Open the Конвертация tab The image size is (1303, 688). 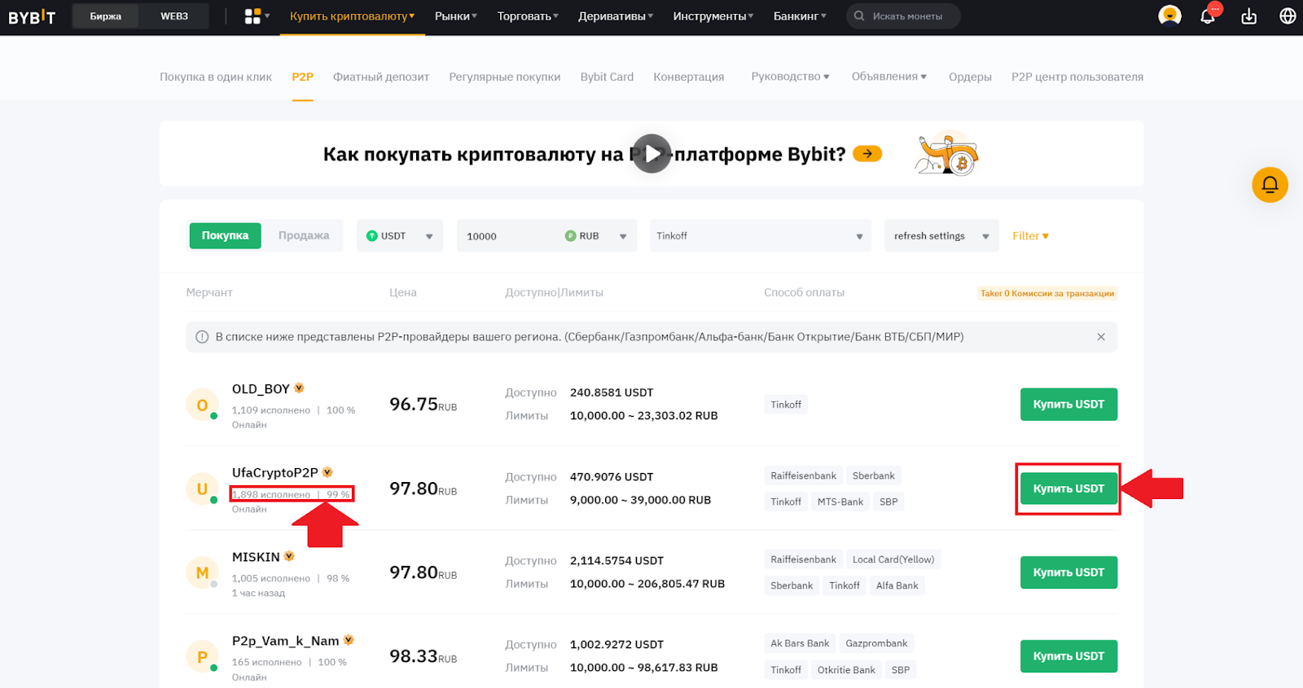point(689,77)
